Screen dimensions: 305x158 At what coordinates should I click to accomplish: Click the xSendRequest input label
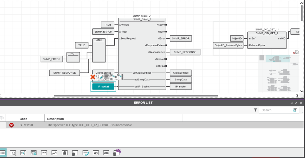pyautogui.click(x=127, y=38)
